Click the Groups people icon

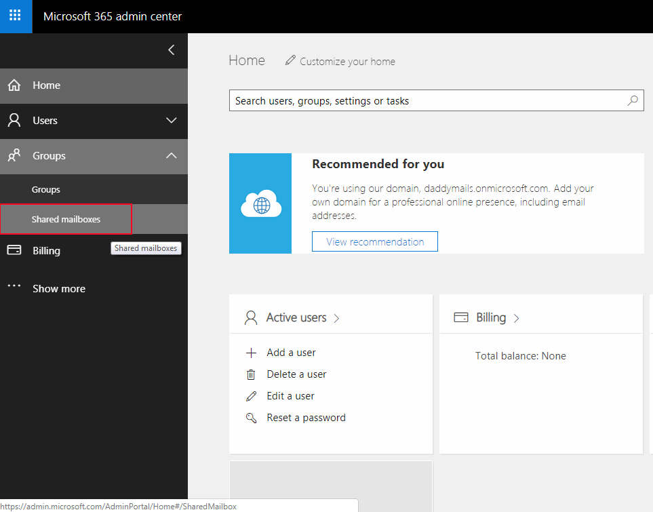click(14, 155)
